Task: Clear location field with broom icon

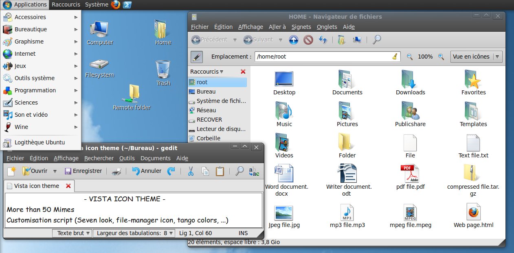Action: pos(394,57)
